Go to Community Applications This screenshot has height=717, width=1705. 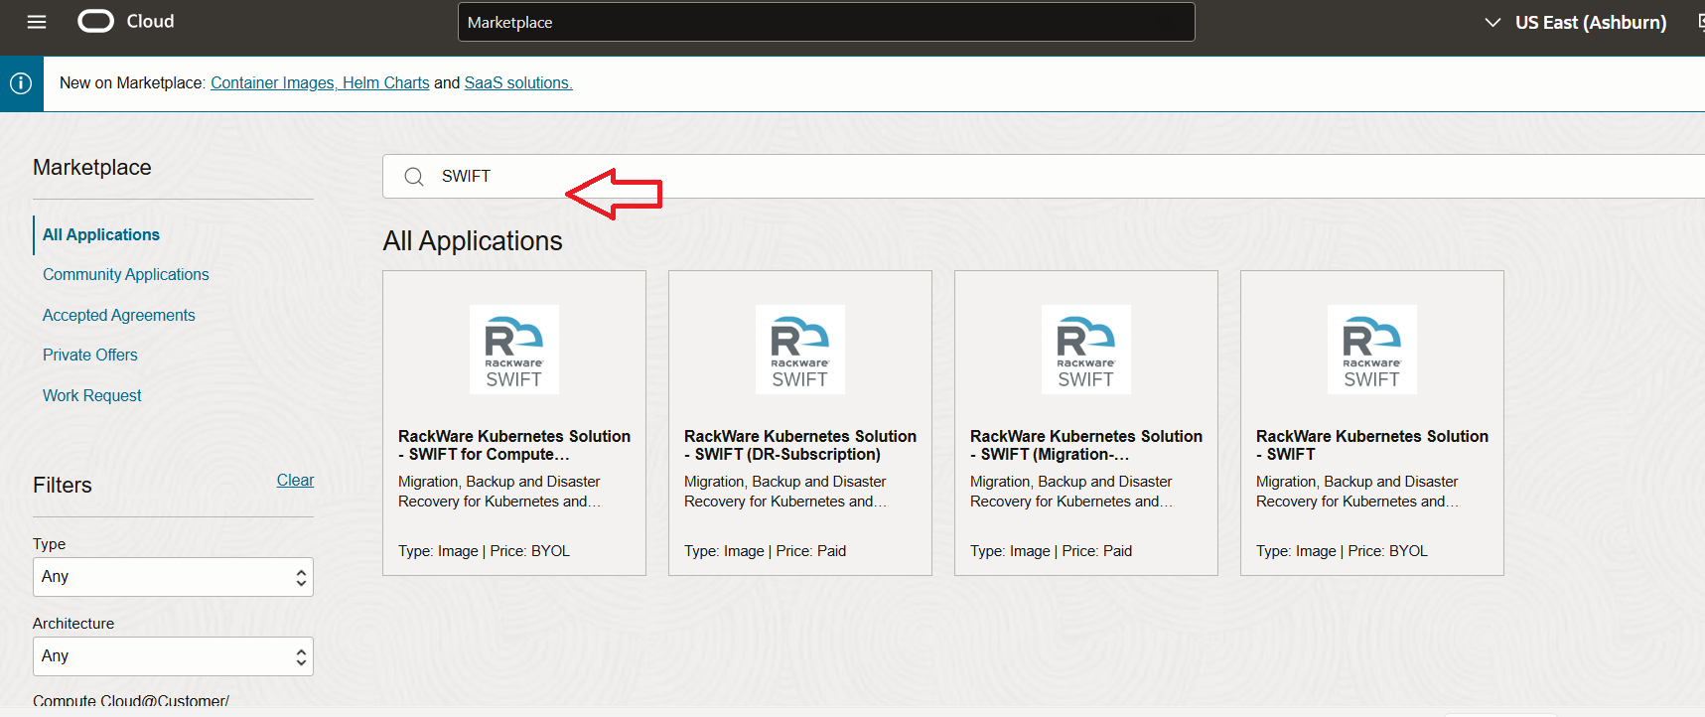pos(126,275)
